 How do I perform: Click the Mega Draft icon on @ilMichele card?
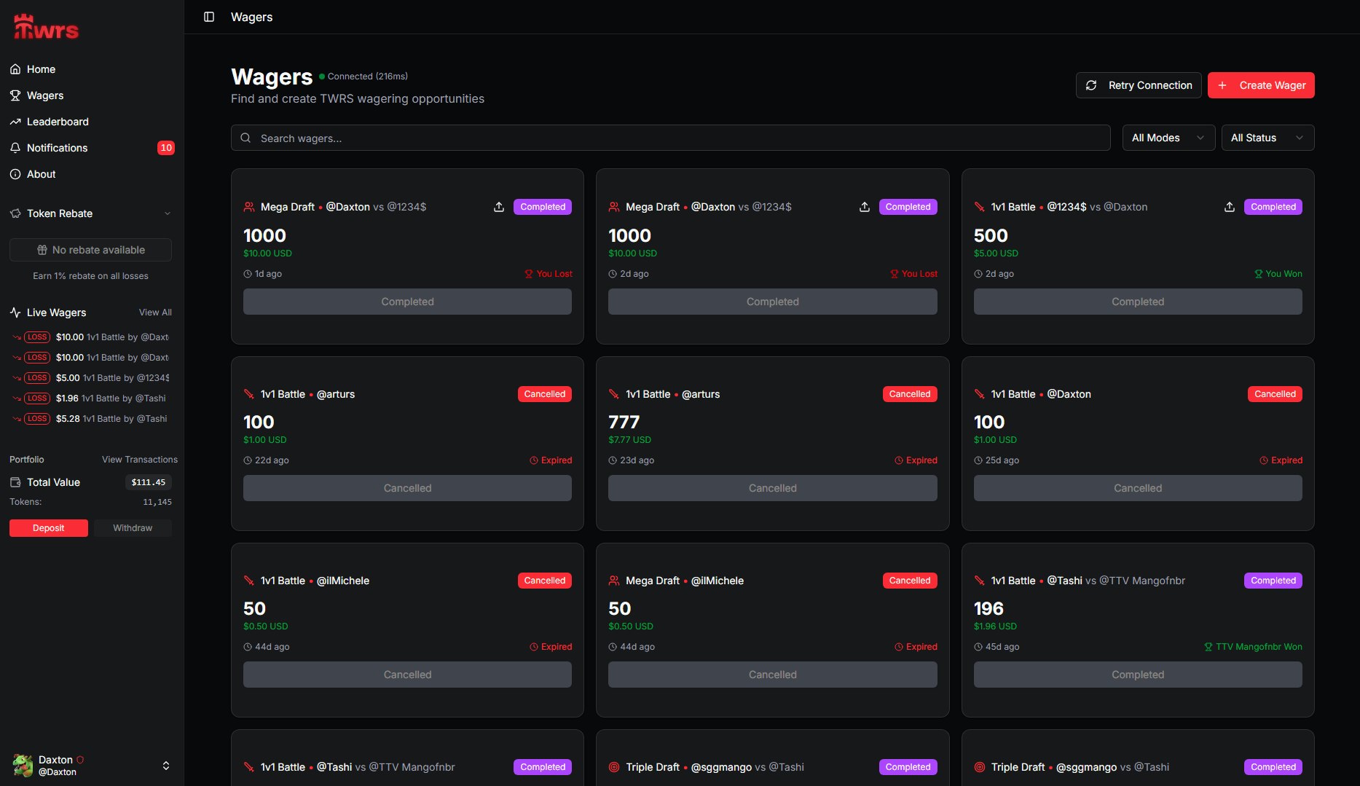614,581
